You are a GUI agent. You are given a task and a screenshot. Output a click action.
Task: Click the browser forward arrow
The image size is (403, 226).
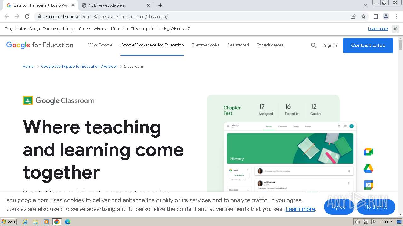pos(17,16)
